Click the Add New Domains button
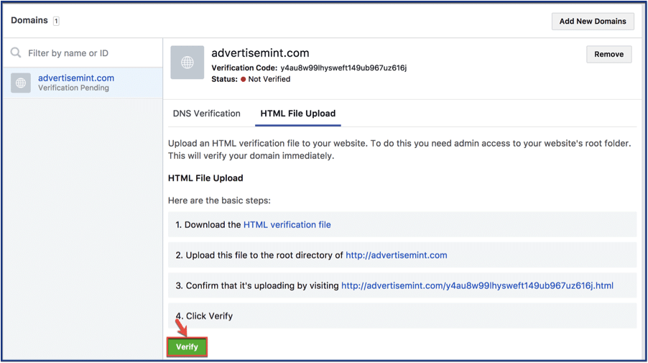Viewport: 648px width, 363px height. click(x=593, y=21)
